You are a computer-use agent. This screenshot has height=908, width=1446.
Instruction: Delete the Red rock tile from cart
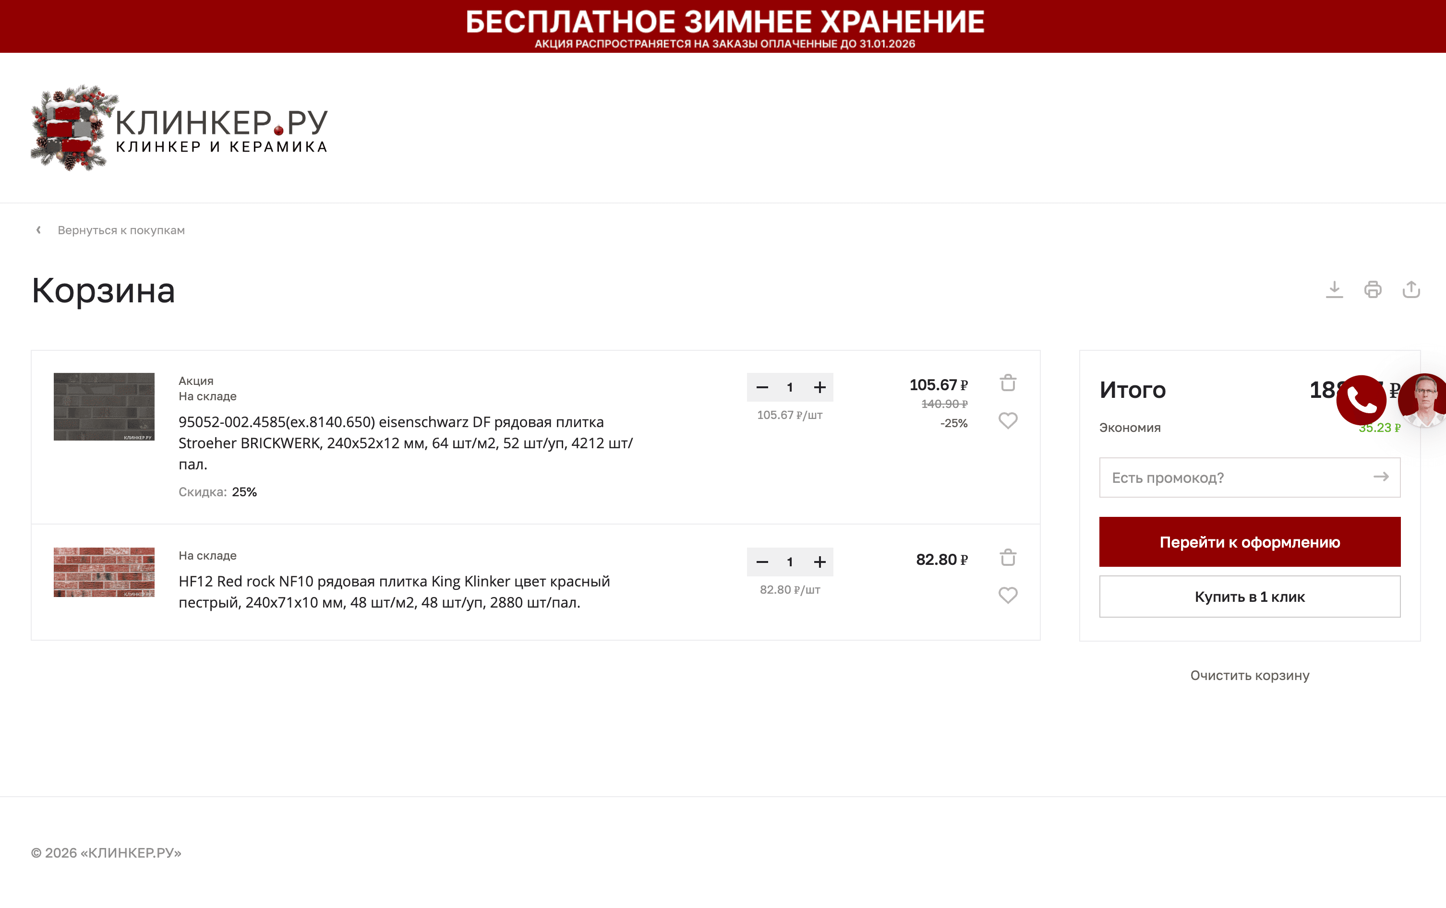point(1008,558)
